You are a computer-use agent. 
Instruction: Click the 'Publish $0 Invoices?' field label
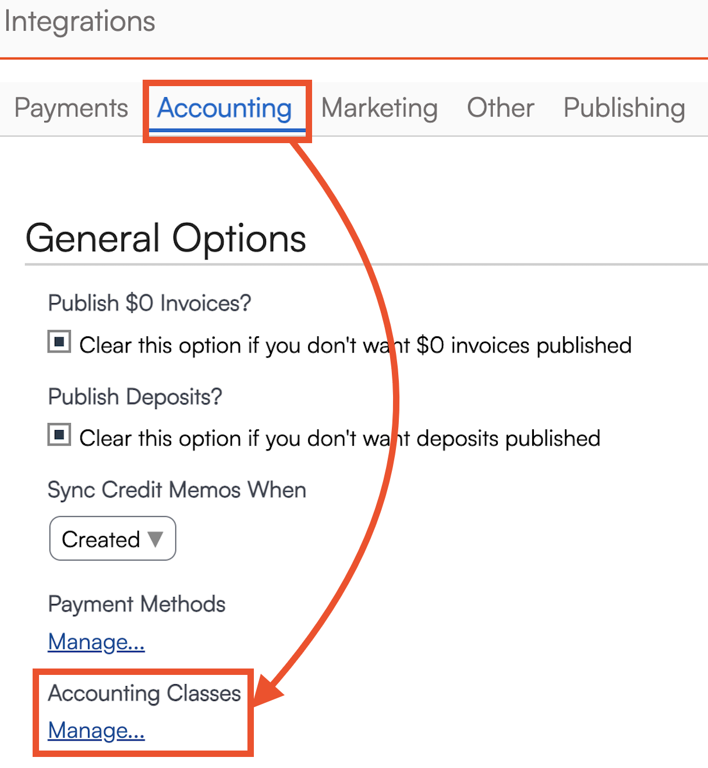tap(150, 303)
